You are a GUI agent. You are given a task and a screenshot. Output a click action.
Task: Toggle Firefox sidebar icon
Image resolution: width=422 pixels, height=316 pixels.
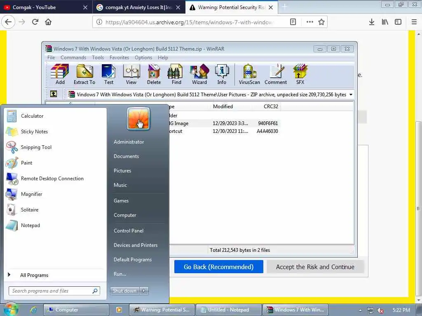click(398, 22)
